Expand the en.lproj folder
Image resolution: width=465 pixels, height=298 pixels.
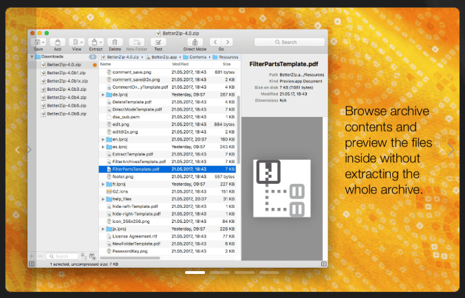pyautogui.click(x=103, y=140)
